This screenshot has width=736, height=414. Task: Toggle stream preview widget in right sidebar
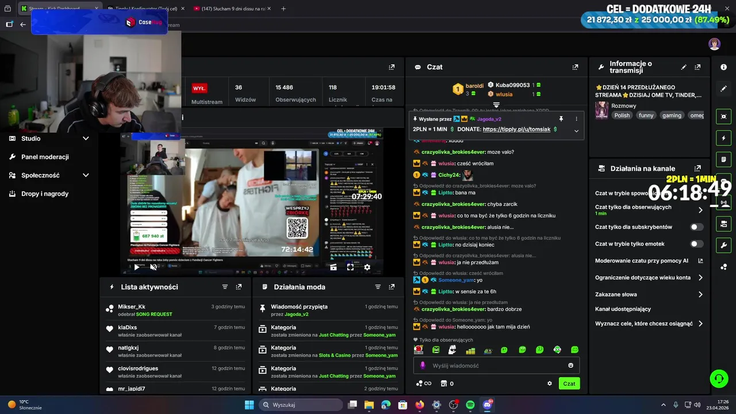[723, 116]
